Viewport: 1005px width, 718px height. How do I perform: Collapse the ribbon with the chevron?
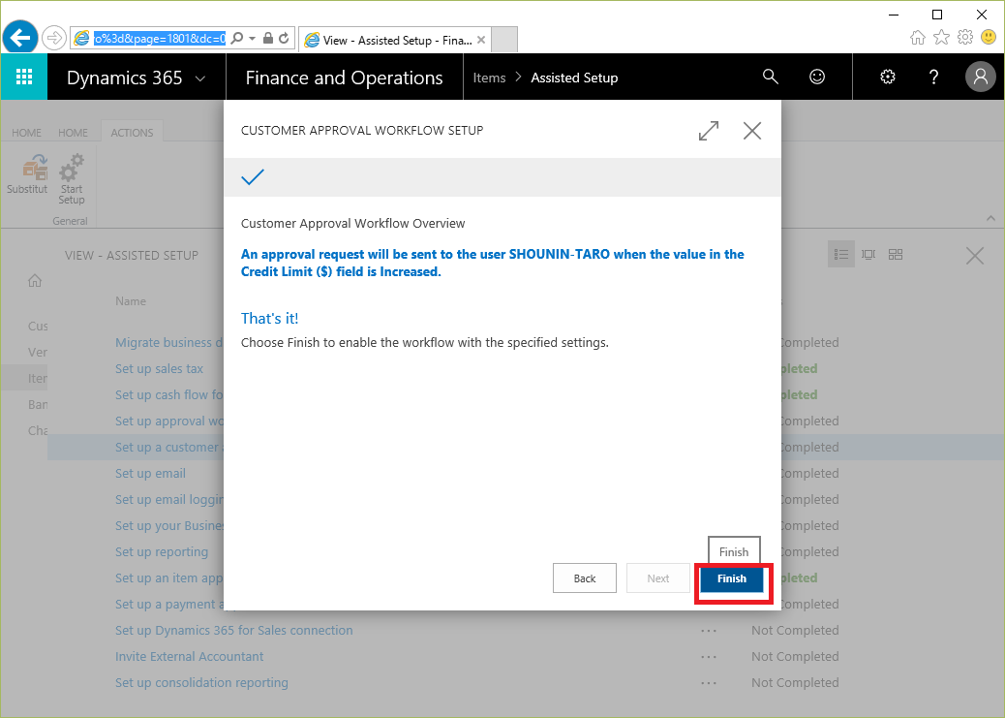point(990,219)
